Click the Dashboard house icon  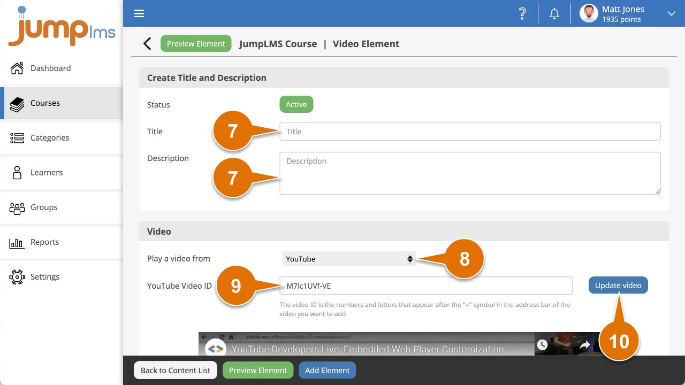point(17,68)
